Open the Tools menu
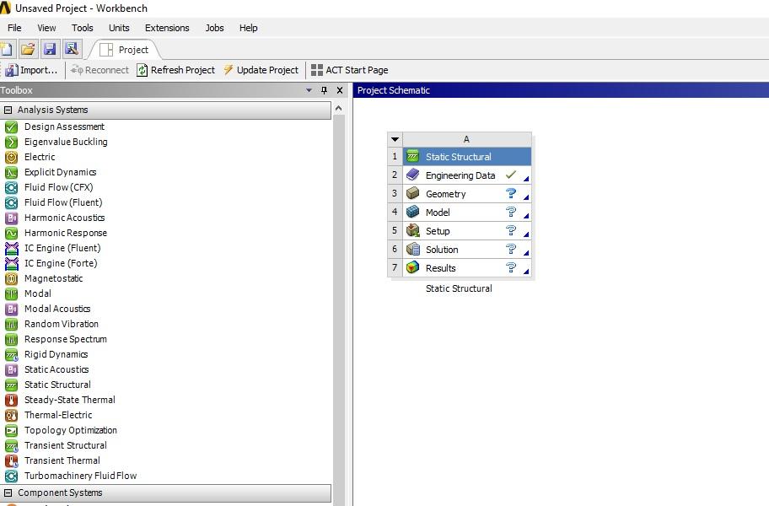The width and height of the screenshot is (769, 506). pos(83,28)
